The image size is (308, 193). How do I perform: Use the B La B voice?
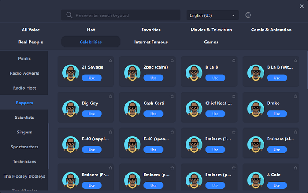[x=215, y=78]
